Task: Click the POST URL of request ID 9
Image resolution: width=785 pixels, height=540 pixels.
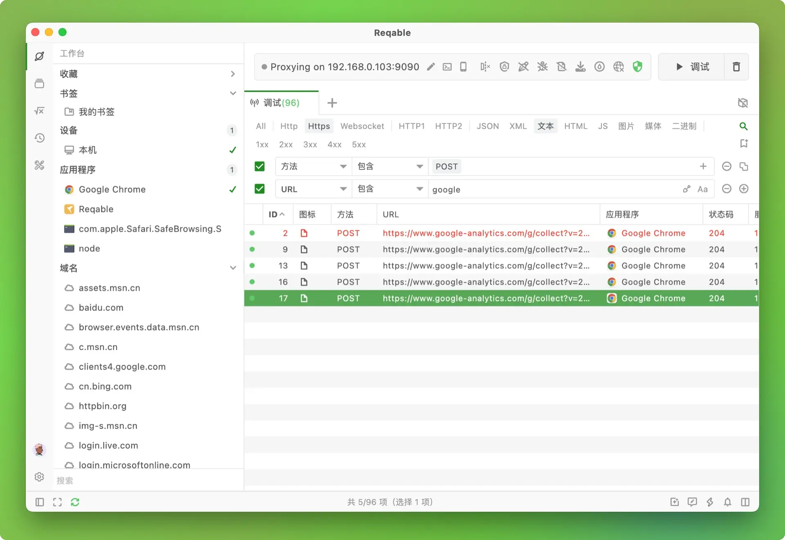Action: (x=486, y=250)
